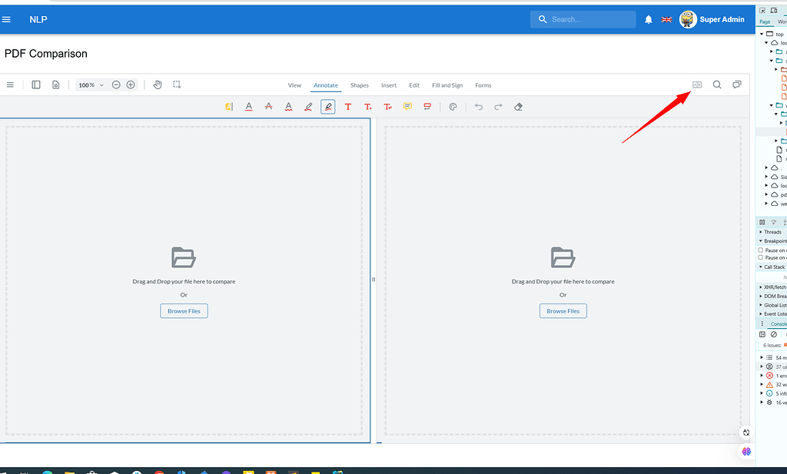787x474 pixels.
Task: Open the 100% zoom level dropdown
Action: click(x=90, y=85)
